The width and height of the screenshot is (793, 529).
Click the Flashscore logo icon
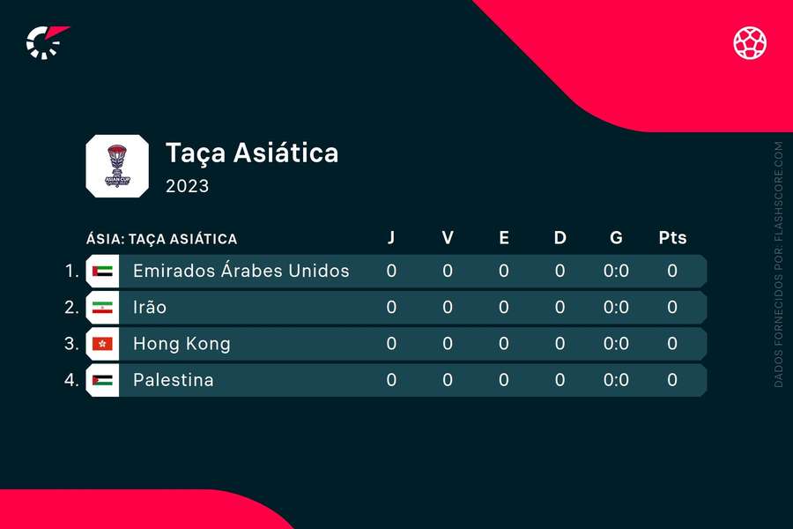click(x=47, y=42)
